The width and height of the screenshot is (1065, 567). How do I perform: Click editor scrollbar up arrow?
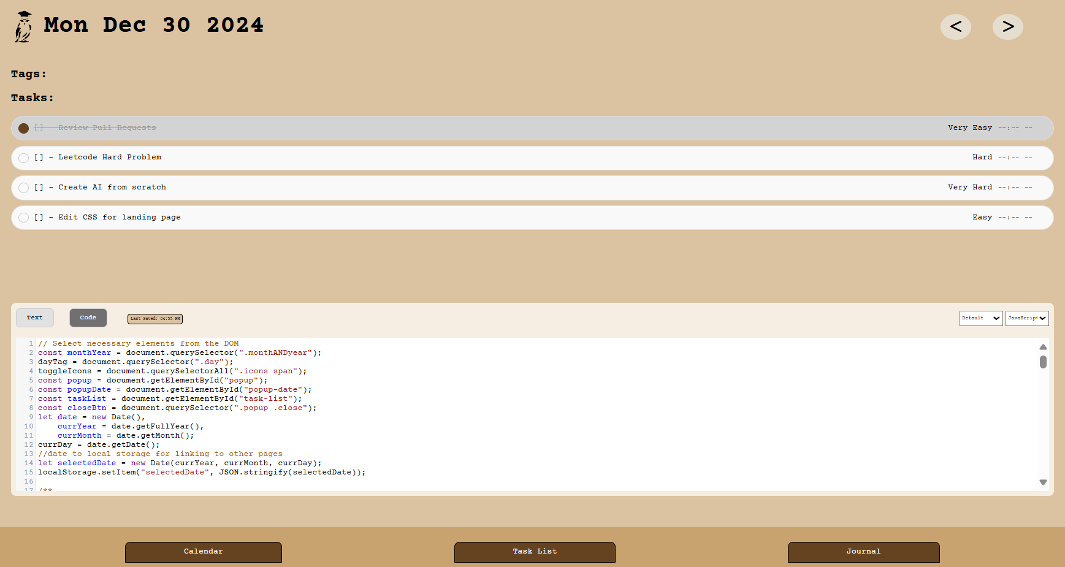(x=1043, y=347)
